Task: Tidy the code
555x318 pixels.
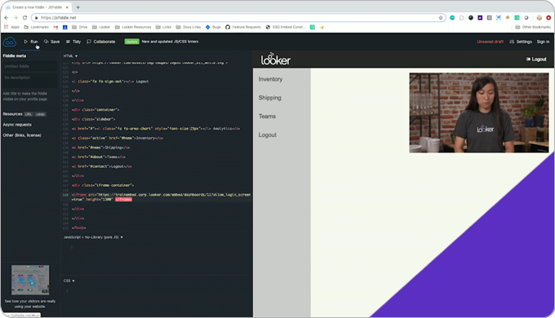Action: point(73,42)
